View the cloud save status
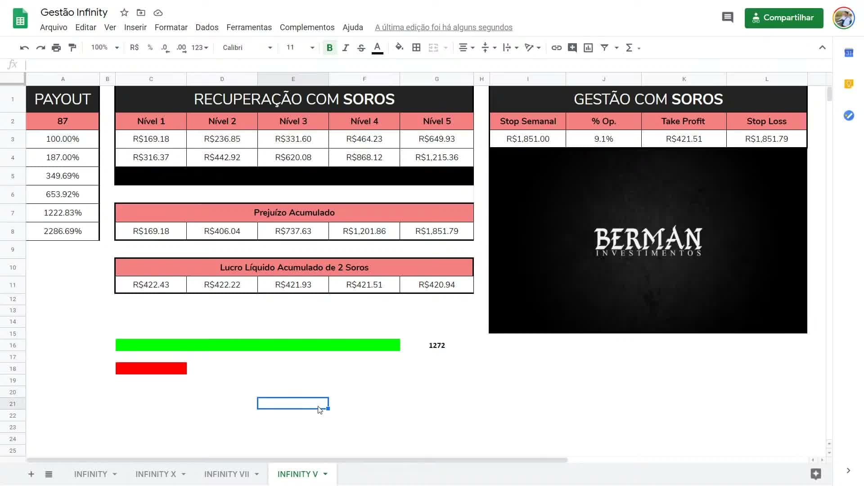The width and height of the screenshot is (864, 486). tap(157, 13)
